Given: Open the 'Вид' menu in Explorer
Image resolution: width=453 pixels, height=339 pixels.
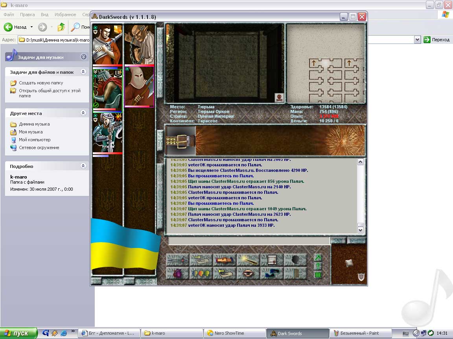Looking at the screenshot, I should click(44, 15).
